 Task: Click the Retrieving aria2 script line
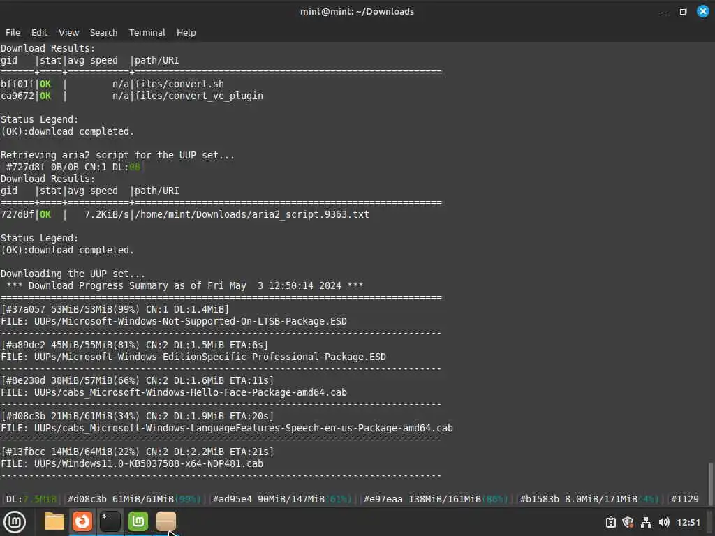pos(117,155)
